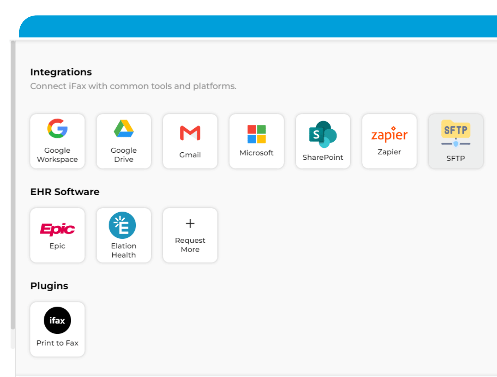Open the SFTP integration tile
The height and width of the screenshot is (377, 497).
[456, 141]
